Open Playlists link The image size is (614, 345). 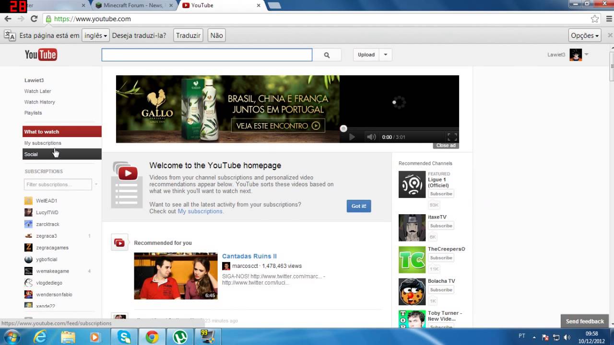click(33, 113)
